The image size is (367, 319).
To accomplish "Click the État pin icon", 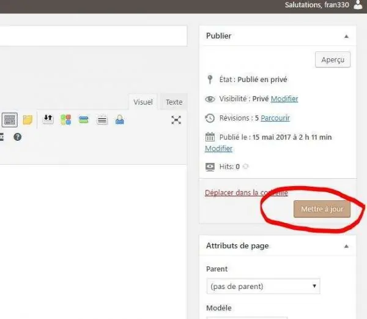I will tap(210, 80).
